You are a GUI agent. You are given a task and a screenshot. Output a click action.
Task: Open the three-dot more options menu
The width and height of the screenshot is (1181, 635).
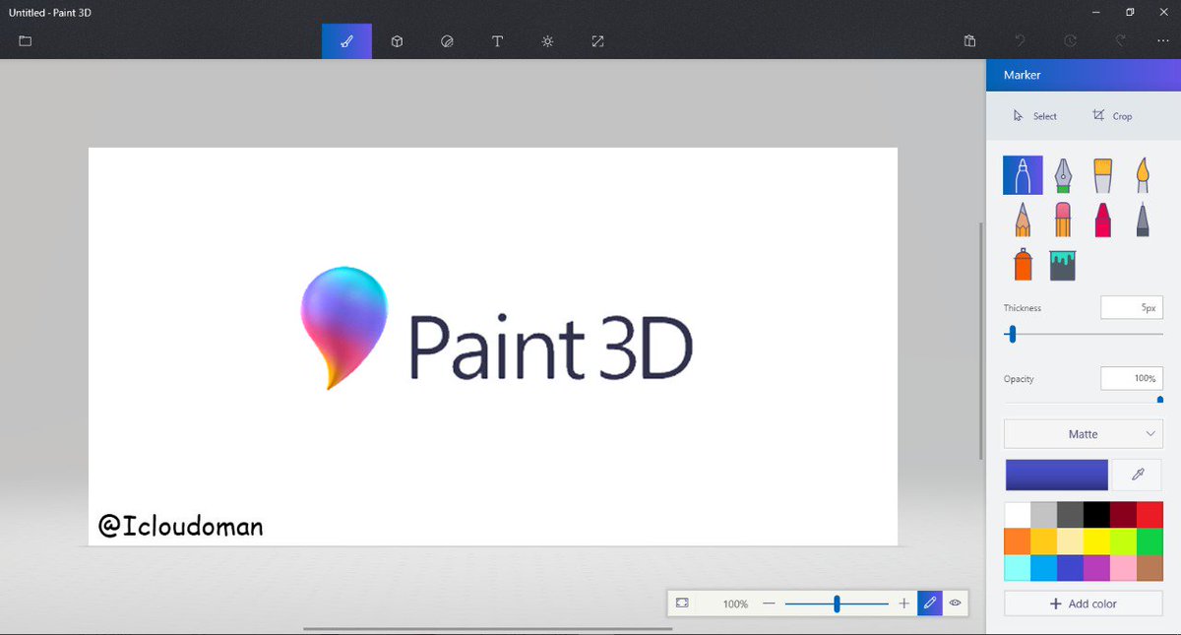coord(1163,41)
